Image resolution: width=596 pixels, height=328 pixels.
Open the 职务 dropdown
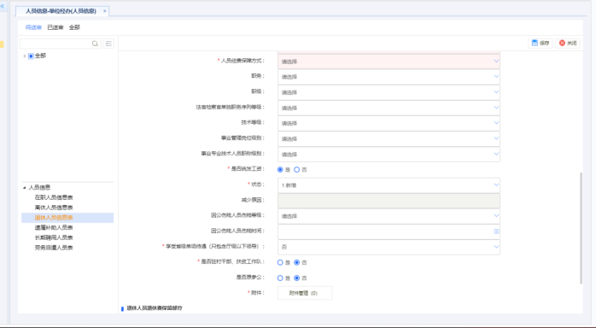point(389,77)
